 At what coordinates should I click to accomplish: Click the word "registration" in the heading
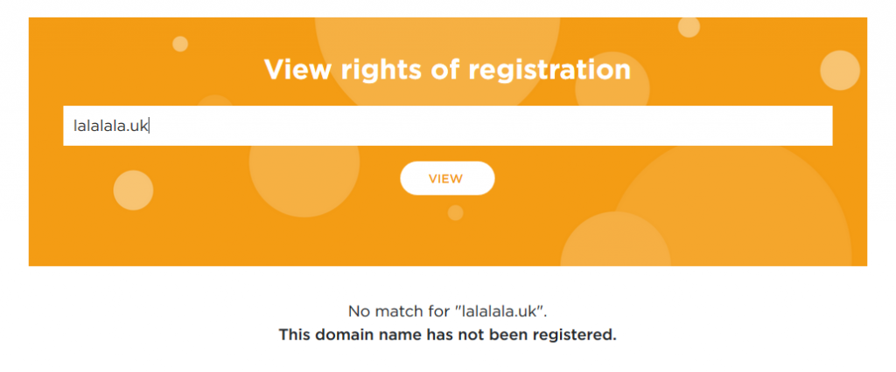(x=551, y=69)
